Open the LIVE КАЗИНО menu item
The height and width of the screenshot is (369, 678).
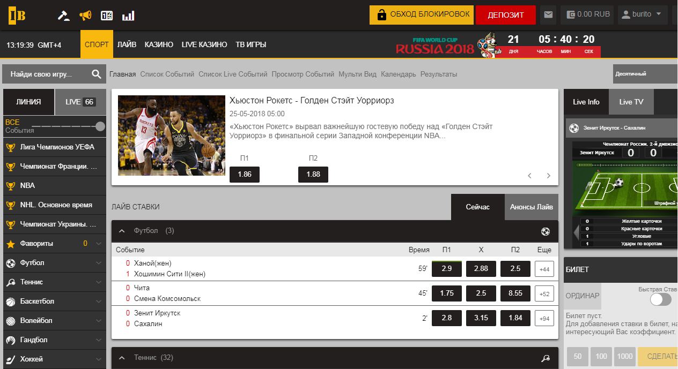204,44
